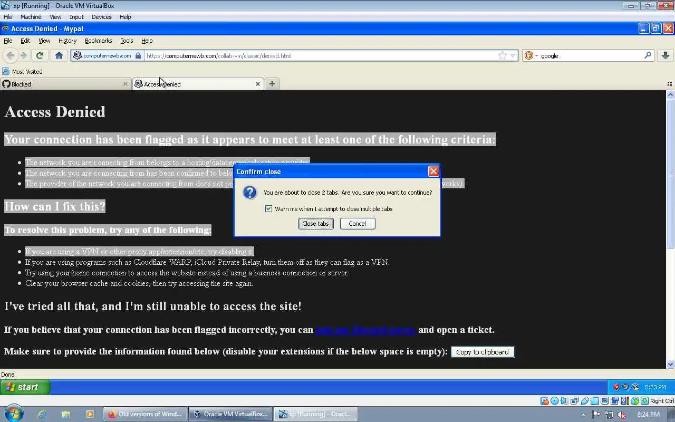This screenshot has height=422, width=675.
Task: Go to the browser Home page
Action: click(x=59, y=55)
